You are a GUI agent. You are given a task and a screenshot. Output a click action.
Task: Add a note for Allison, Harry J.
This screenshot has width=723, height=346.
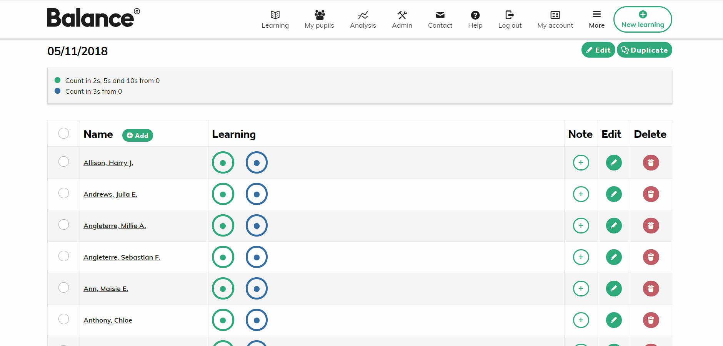pos(581,162)
